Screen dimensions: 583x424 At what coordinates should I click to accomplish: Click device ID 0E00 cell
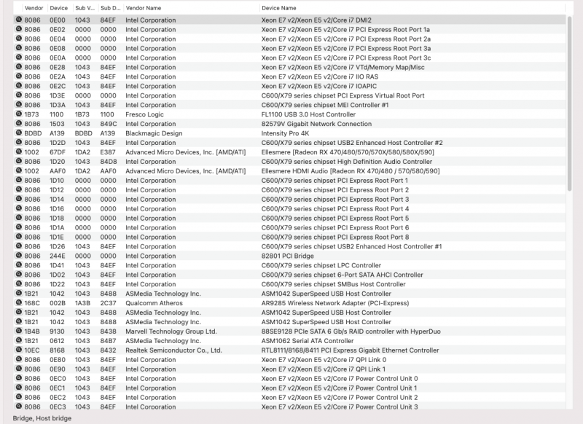[x=58, y=20]
